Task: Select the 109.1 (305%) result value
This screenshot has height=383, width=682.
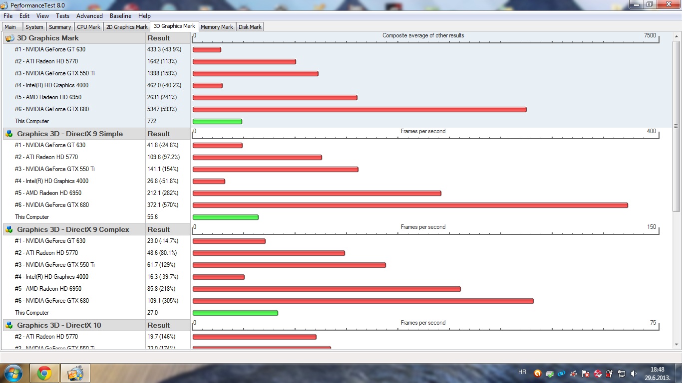Action: (x=162, y=301)
